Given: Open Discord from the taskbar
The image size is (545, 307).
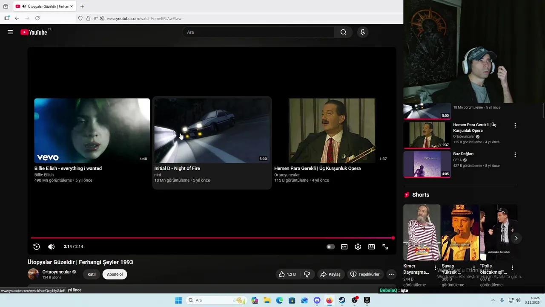Looking at the screenshot, I should (x=317, y=300).
